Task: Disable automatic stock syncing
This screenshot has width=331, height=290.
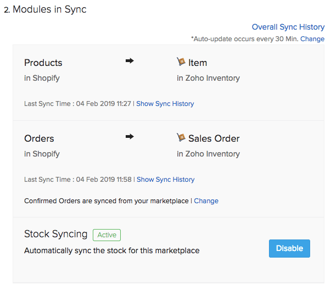Action: coord(289,248)
